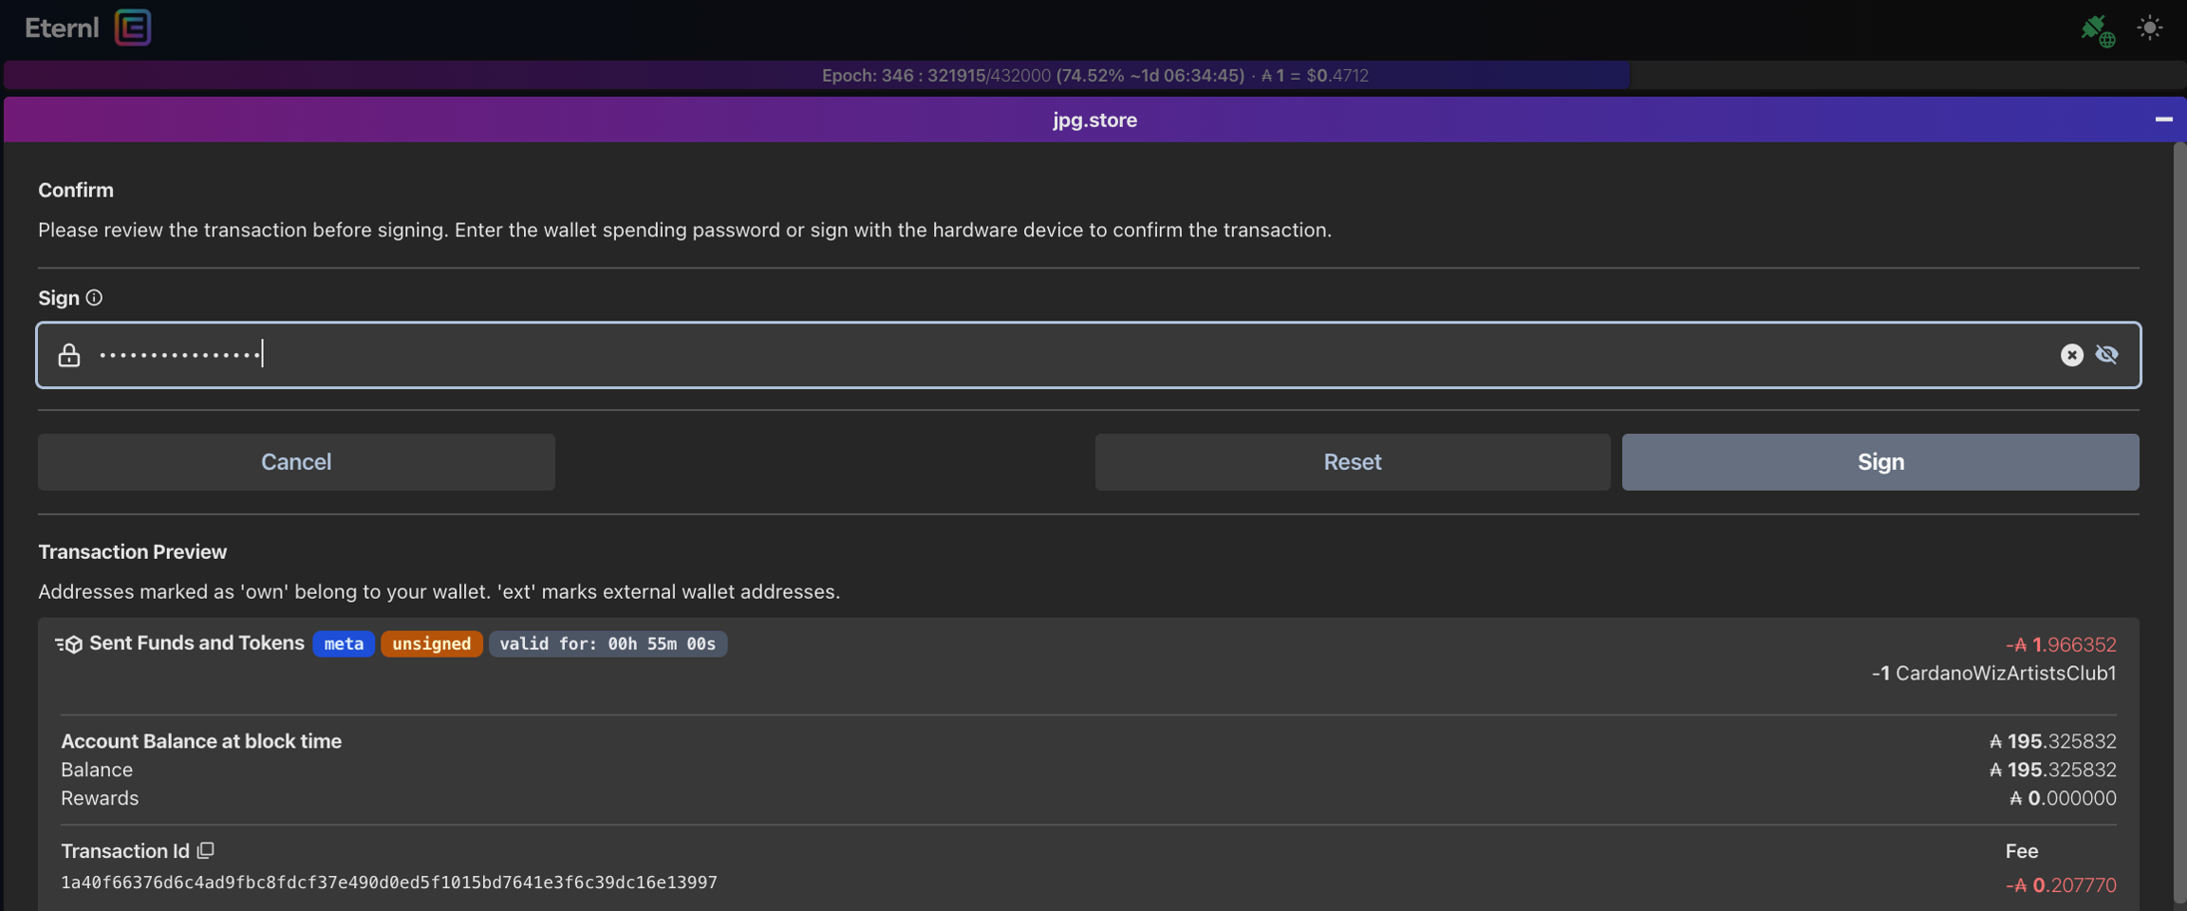This screenshot has height=911, width=2187.
Task: Copy the Transaction Id with copy icon
Action: [206, 850]
